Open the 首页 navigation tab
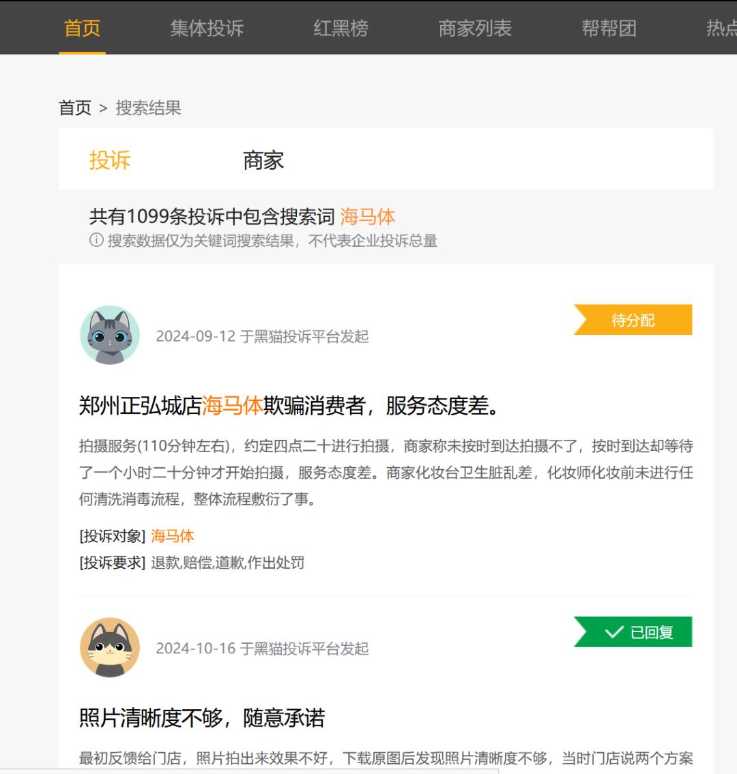 pos(82,28)
